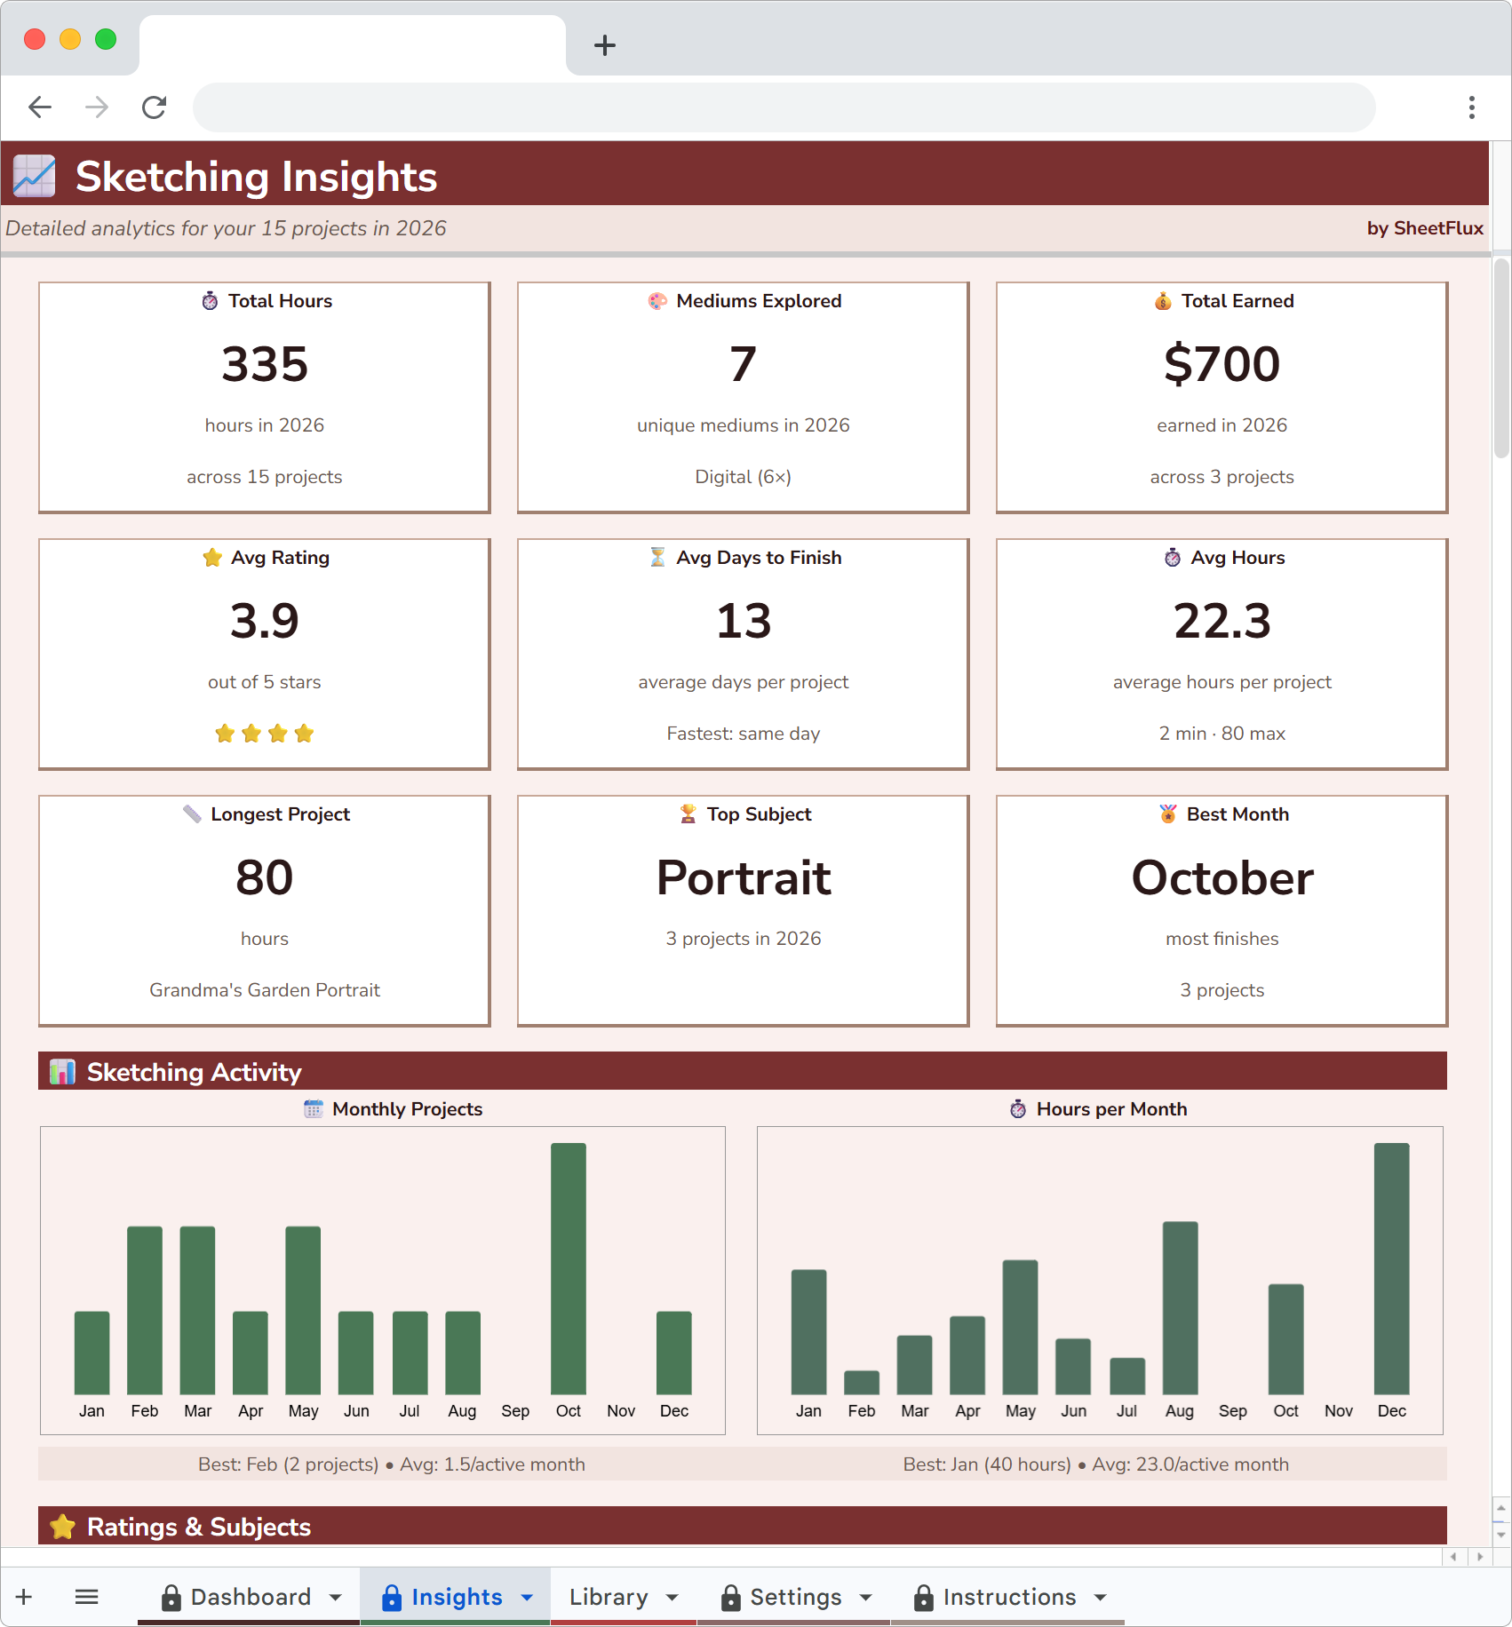Image resolution: width=1512 pixels, height=1627 pixels.
Task: Click the calendar icon next to Monthly Projects
Action: pyautogui.click(x=314, y=1109)
